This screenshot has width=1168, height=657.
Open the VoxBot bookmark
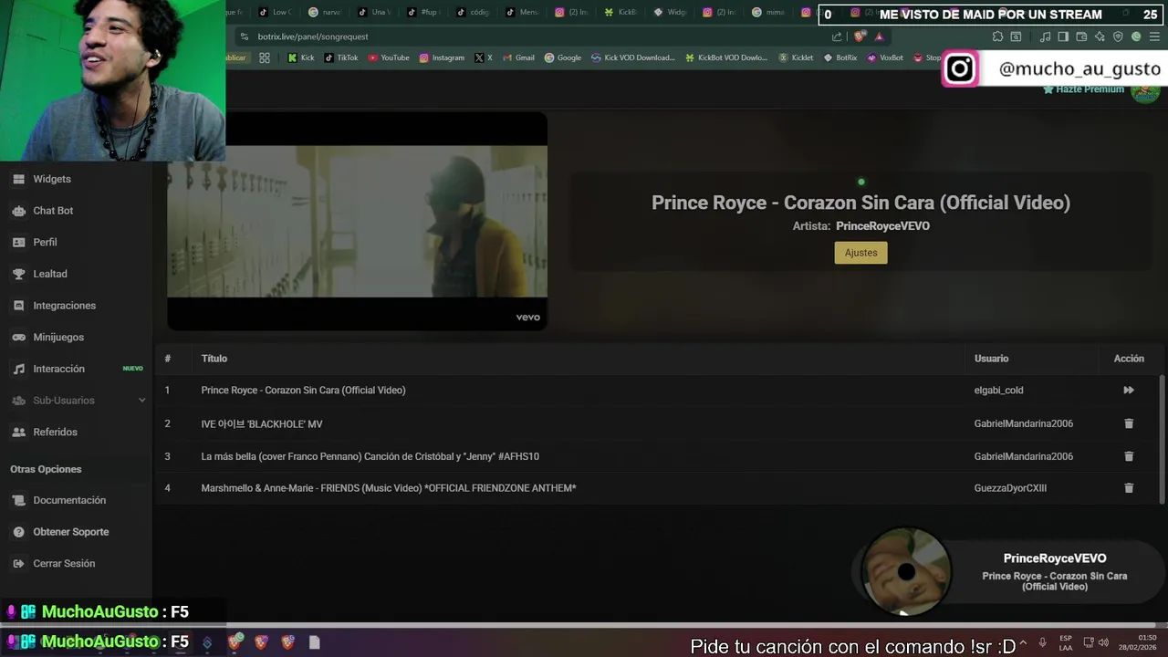[885, 57]
